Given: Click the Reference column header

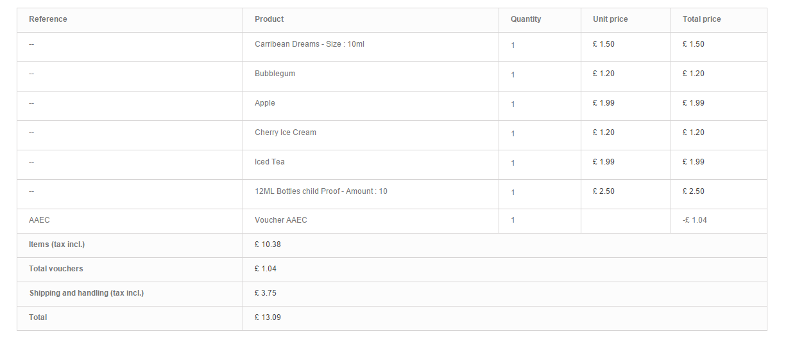Looking at the screenshot, I should point(48,19).
